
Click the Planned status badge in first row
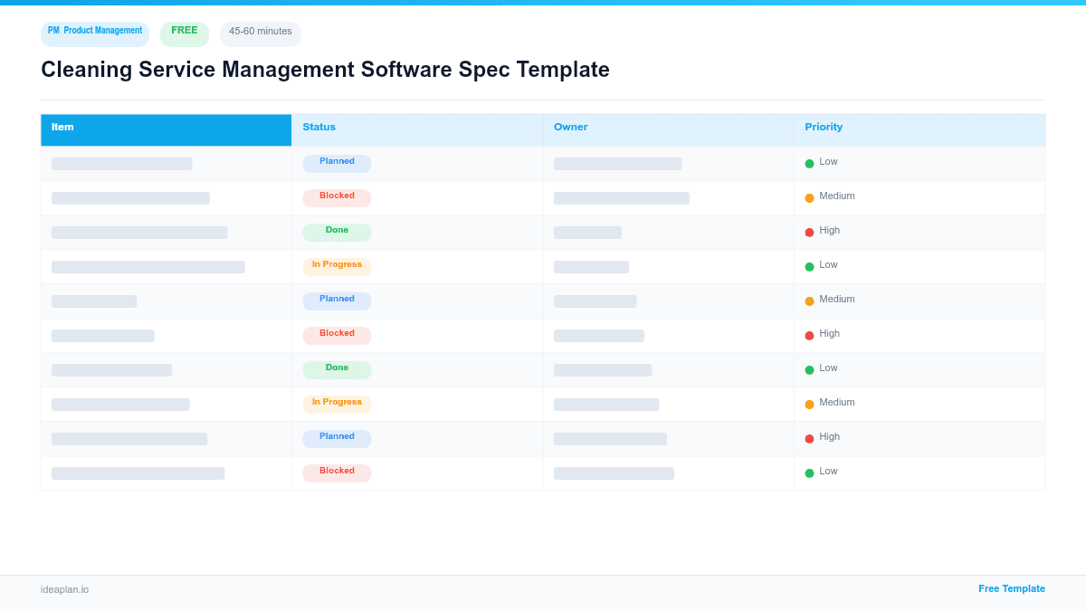click(x=337, y=163)
